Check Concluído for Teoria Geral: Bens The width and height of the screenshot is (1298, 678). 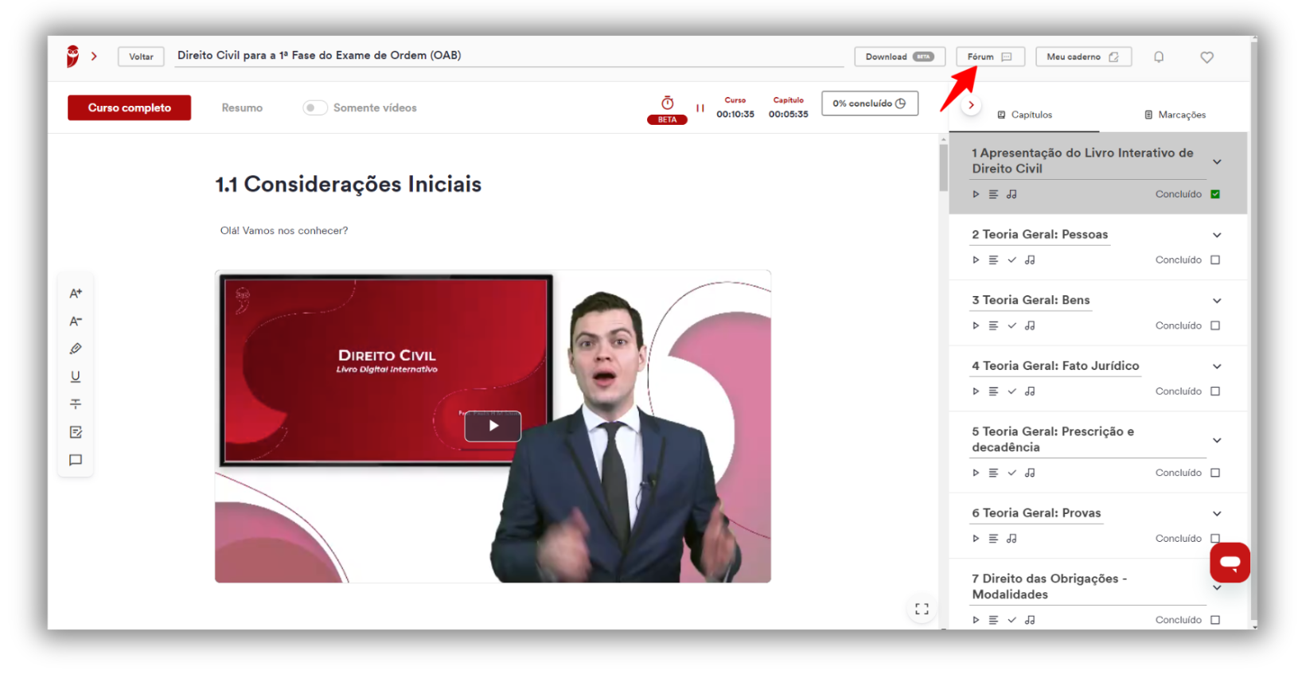pyautogui.click(x=1215, y=325)
